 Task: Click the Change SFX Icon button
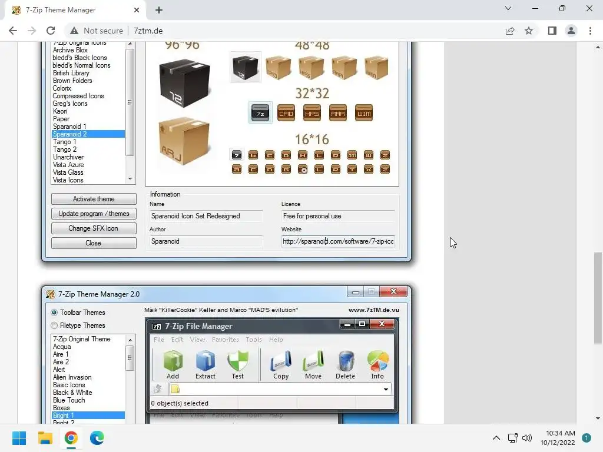94,228
